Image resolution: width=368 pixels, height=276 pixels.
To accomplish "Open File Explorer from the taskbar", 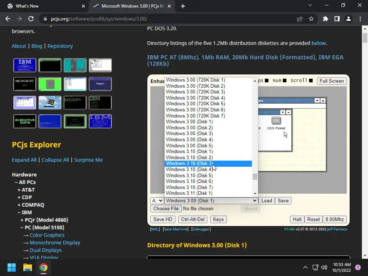I will click(27, 267).
